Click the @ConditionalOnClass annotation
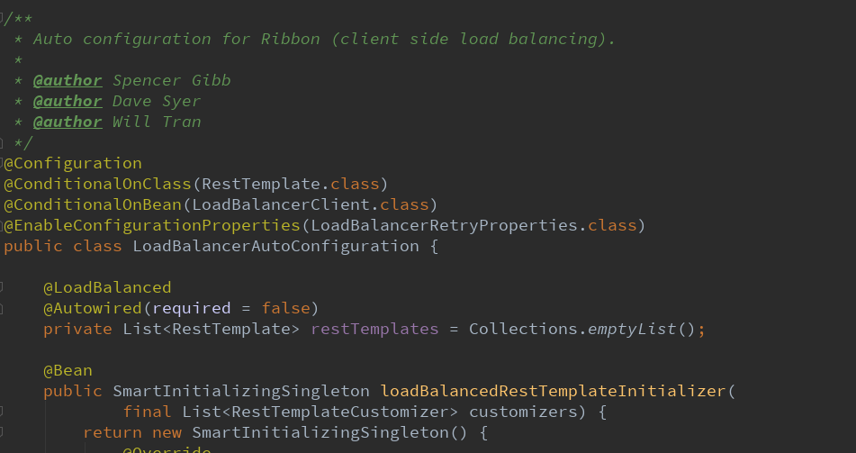The height and width of the screenshot is (453, 856). coord(97,184)
